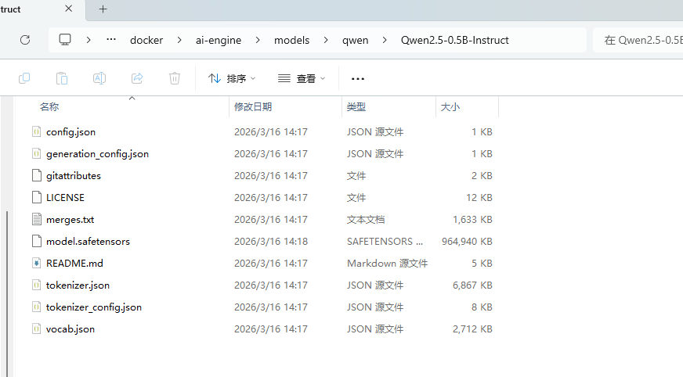Select the tokenizer_config.json file icon
The width and height of the screenshot is (683, 377).
[x=37, y=307]
